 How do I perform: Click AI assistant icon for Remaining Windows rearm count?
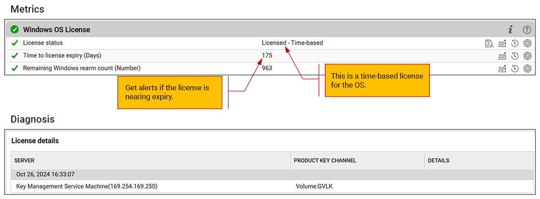[528, 69]
